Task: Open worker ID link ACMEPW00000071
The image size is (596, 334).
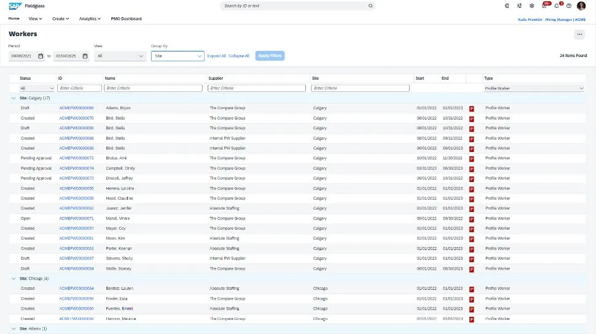Action: (76, 218)
